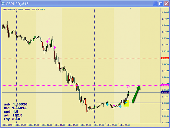Click the 16 Dec 07:30 time axis label
The height and width of the screenshot is (128, 170).
click(x=124, y=125)
